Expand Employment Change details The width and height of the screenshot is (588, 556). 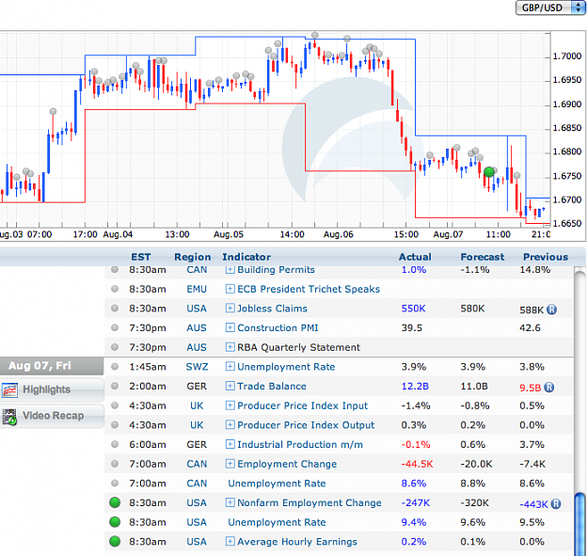tap(230, 464)
